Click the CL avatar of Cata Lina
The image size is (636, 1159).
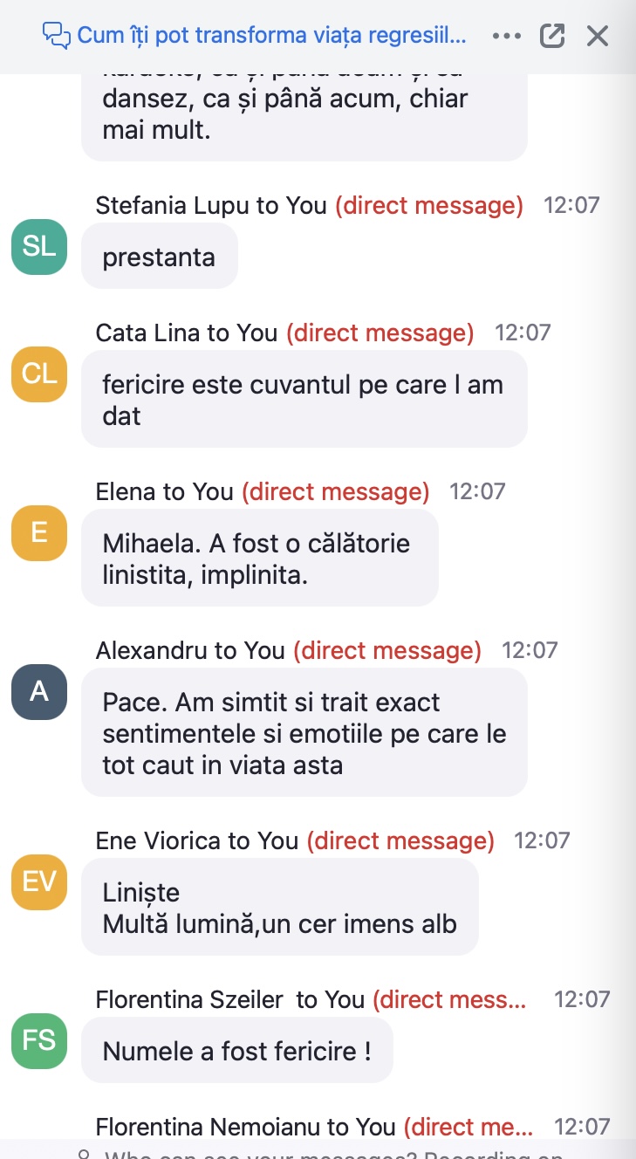39,374
